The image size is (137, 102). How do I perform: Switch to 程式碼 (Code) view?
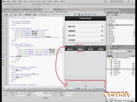[6, 14]
